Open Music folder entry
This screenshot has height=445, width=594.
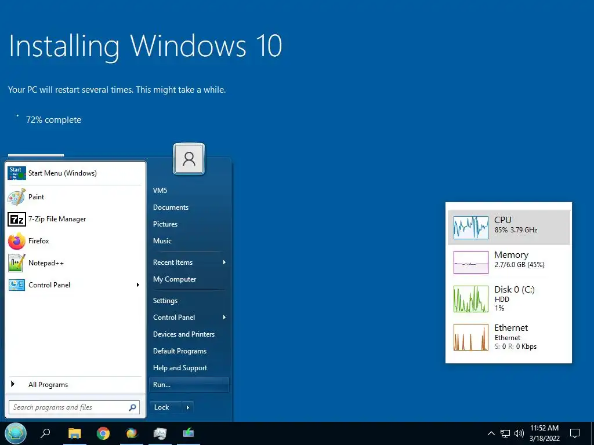[x=162, y=241]
